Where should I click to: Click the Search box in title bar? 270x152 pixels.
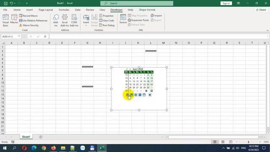[137, 3]
